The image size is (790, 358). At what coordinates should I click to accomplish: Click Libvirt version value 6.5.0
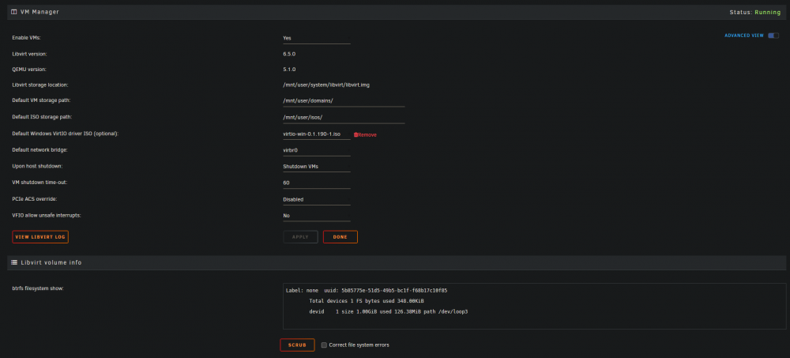point(289,54)
